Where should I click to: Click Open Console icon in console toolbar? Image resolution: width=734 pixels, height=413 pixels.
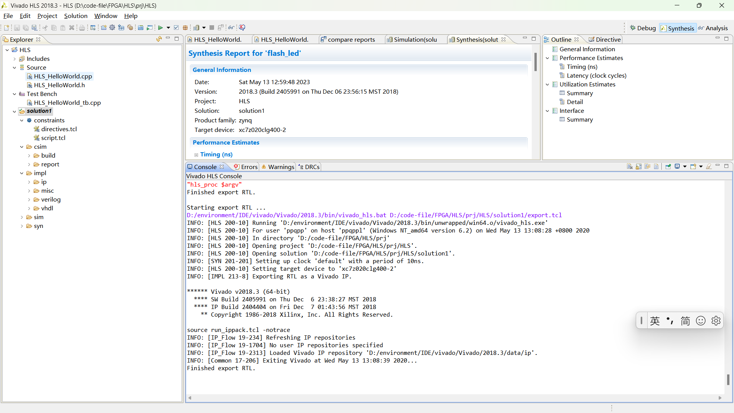[x=693, y=166]
